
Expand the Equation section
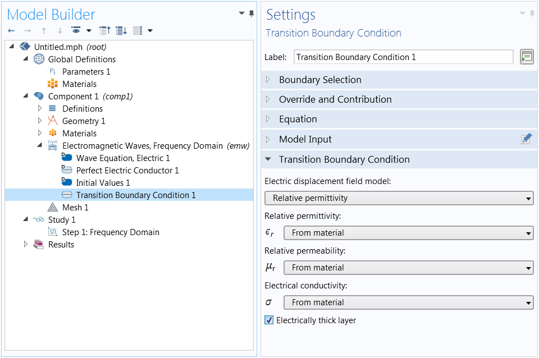coord(298,119)
